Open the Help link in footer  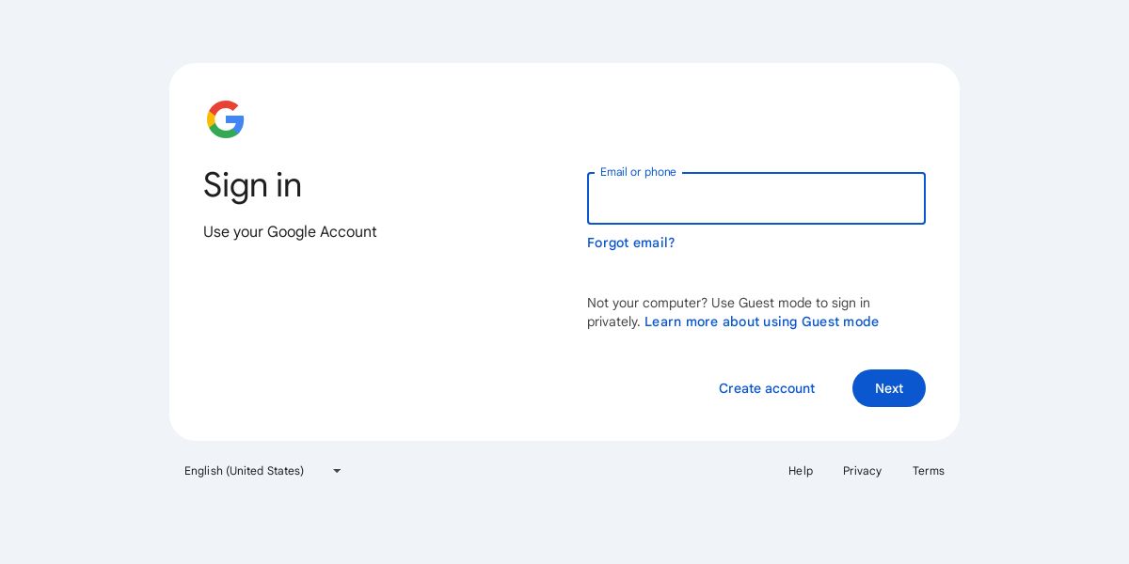[801, 471]
